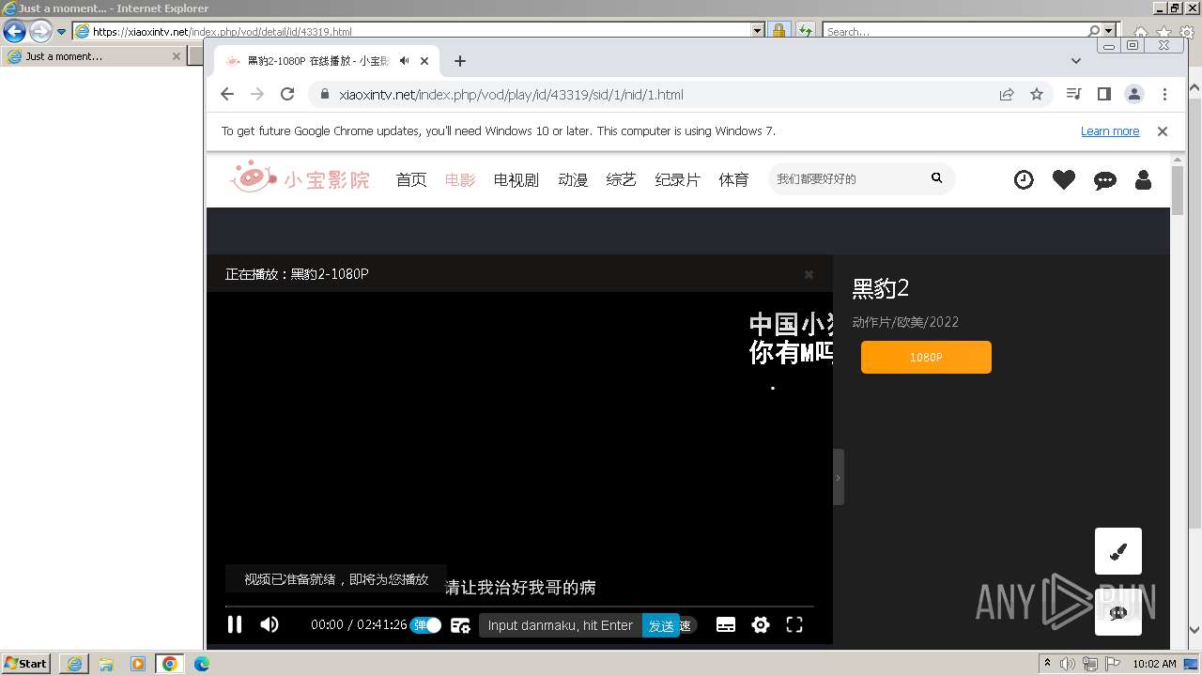1202x676 pixels.
Task: Open the watch history clock icon
Action: point(1024,179)
